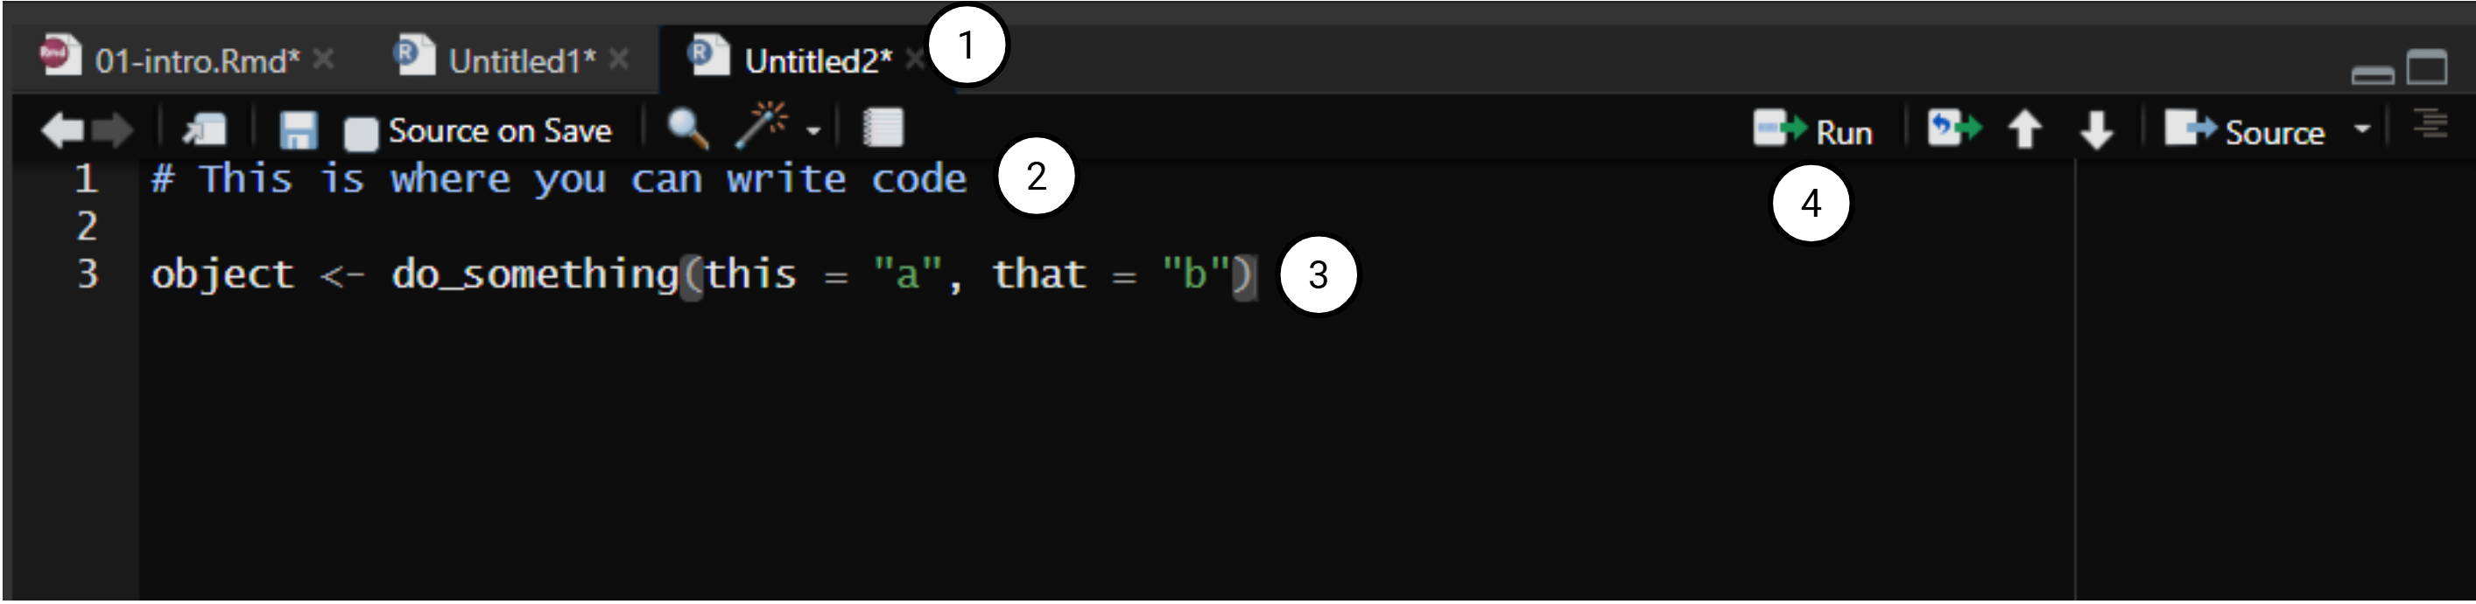The image size is (2476, 604).
Task: Run the current line of code
Action: pos(1812,130)
